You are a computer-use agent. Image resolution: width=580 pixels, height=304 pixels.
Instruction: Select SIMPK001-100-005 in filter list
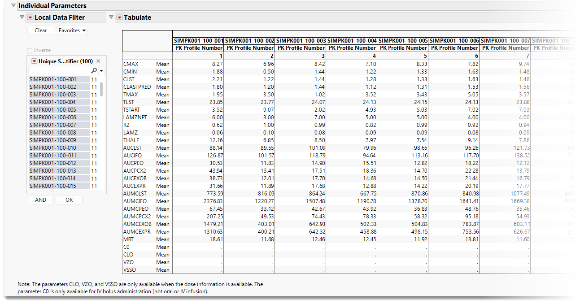coord(59,110)
